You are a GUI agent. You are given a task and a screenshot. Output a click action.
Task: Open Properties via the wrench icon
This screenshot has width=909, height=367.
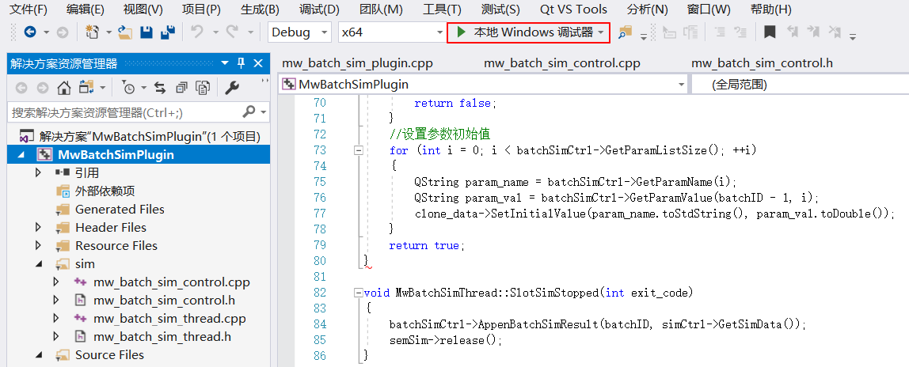232,88
